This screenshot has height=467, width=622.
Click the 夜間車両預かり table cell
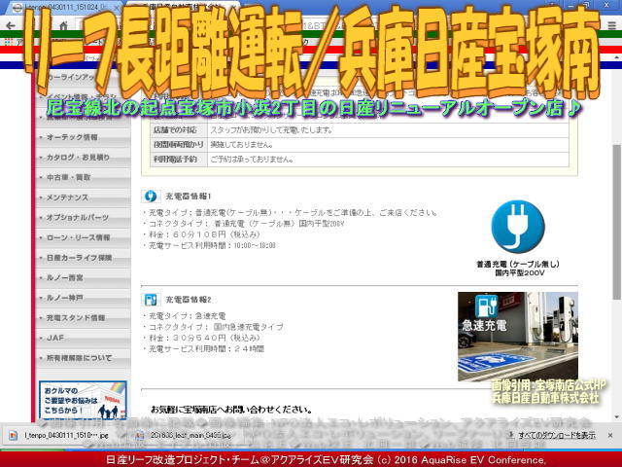(179, 145)
